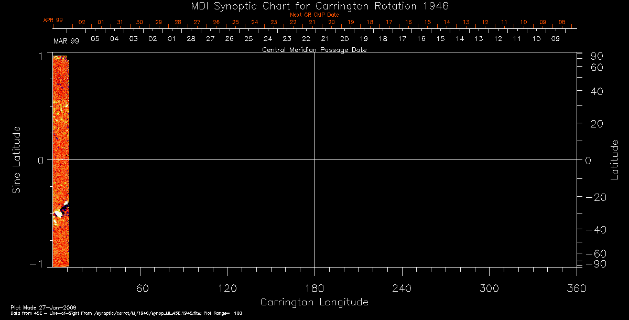Select the 360 longitude tick label
The width and height of the screenshot is (629, 320).
point(577,289)
